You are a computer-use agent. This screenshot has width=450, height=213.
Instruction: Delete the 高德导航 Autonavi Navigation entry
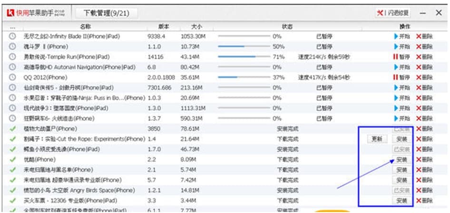pos(424,67)
